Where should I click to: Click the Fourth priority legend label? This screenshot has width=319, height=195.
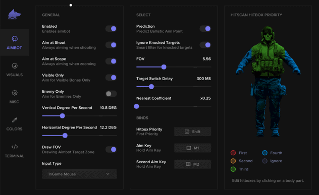(276, 153)
